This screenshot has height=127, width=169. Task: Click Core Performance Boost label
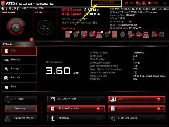point(104,66)
